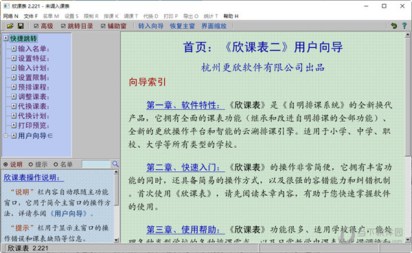Click the 恢复主窗 toolbar button
The height and width of the screenshot is (253, 412).
[x=183, y=26]
